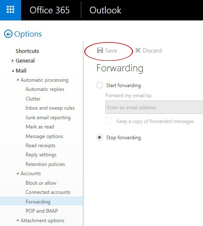The height and width of the screenshot is (226, 203).
Task: Open the Shortcuts options page
Action: click(x=27, y=51)
